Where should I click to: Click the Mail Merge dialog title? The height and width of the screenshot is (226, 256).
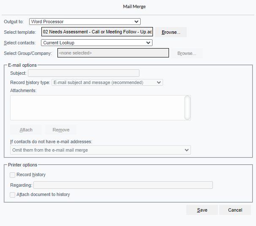coord(134,6)
